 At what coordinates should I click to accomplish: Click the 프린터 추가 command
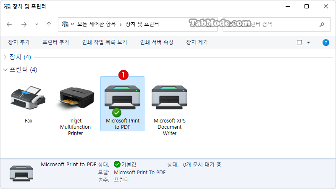point(56,43)
